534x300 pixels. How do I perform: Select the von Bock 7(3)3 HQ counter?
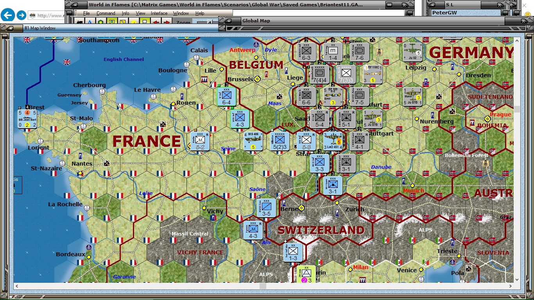(x=346, y=74)
